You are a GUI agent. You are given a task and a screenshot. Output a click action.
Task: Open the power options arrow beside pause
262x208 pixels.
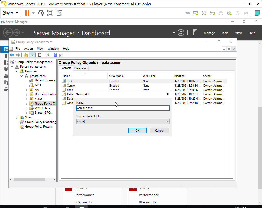coord(34,13)
